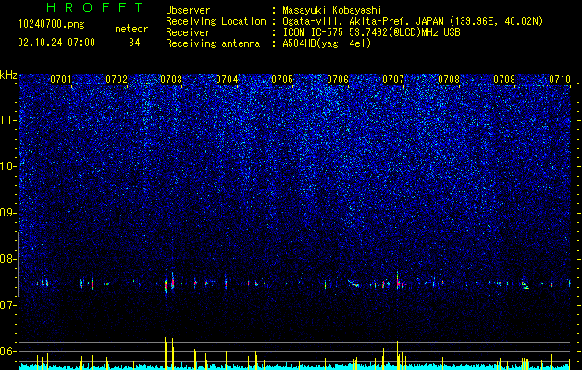The height and width of the screenshot is (370, 582).
Task: Click time marker 0710
Action: [560, 80]
